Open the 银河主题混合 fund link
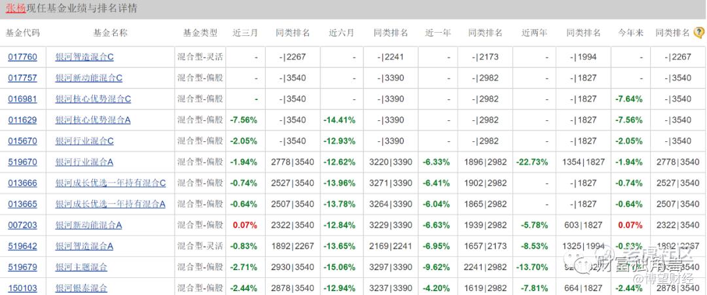 tap(81, 267)
